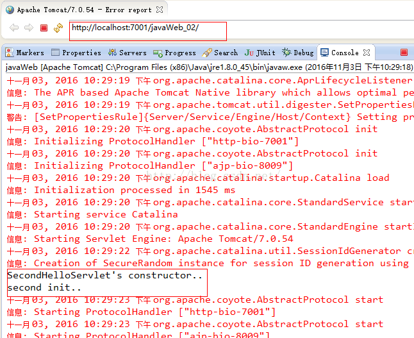
Task: Click the Properties tab icon
Action: tap(55, 53)
